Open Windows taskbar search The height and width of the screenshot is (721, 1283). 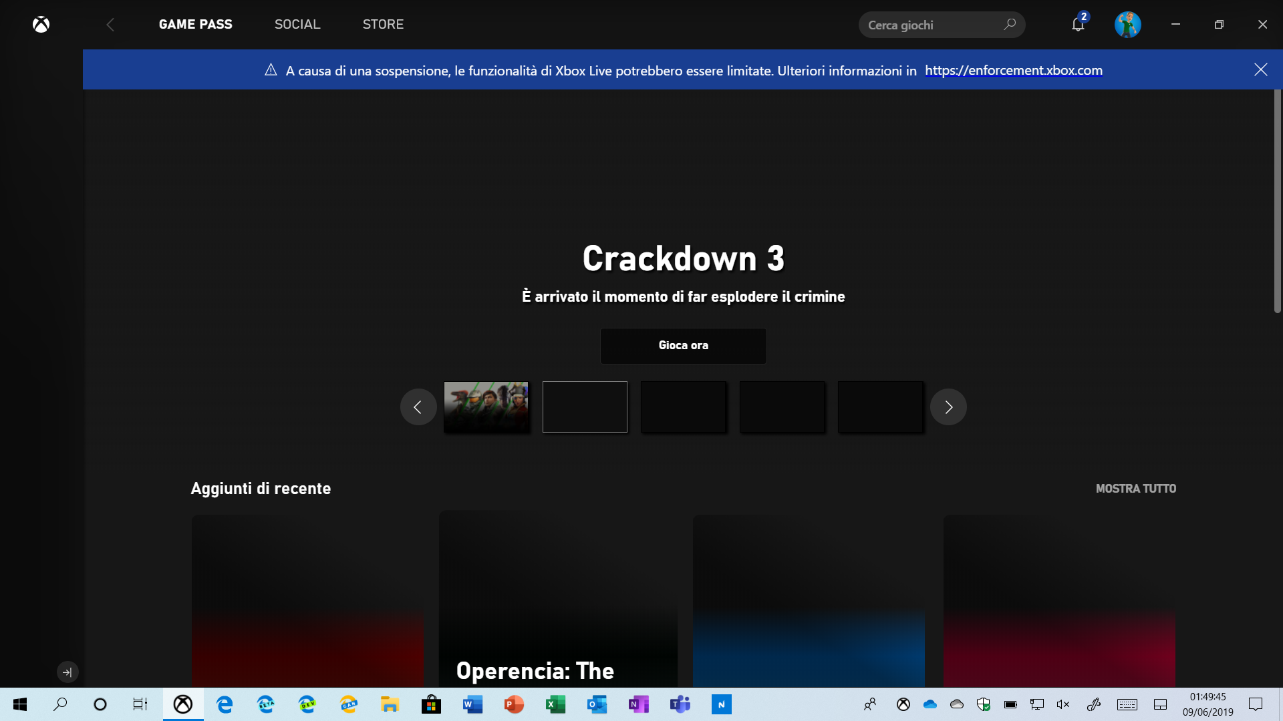(60, 704)
